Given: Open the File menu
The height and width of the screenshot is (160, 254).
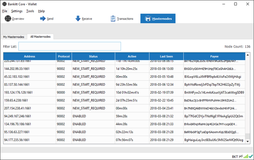Looking at the screenshot, I should 5,11.
